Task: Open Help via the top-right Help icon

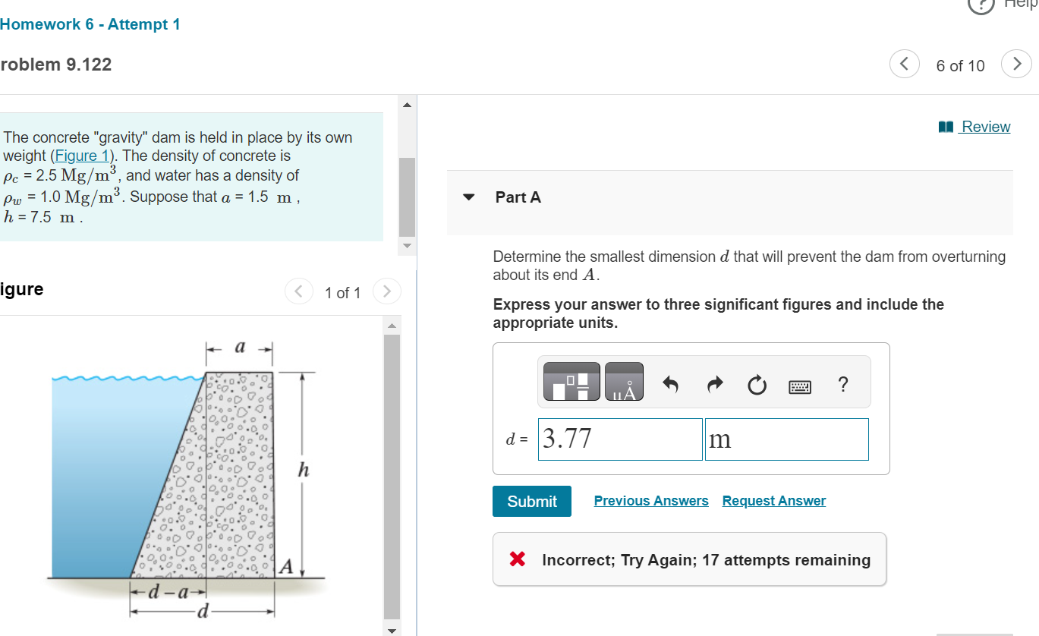Action: click(981, 7)
